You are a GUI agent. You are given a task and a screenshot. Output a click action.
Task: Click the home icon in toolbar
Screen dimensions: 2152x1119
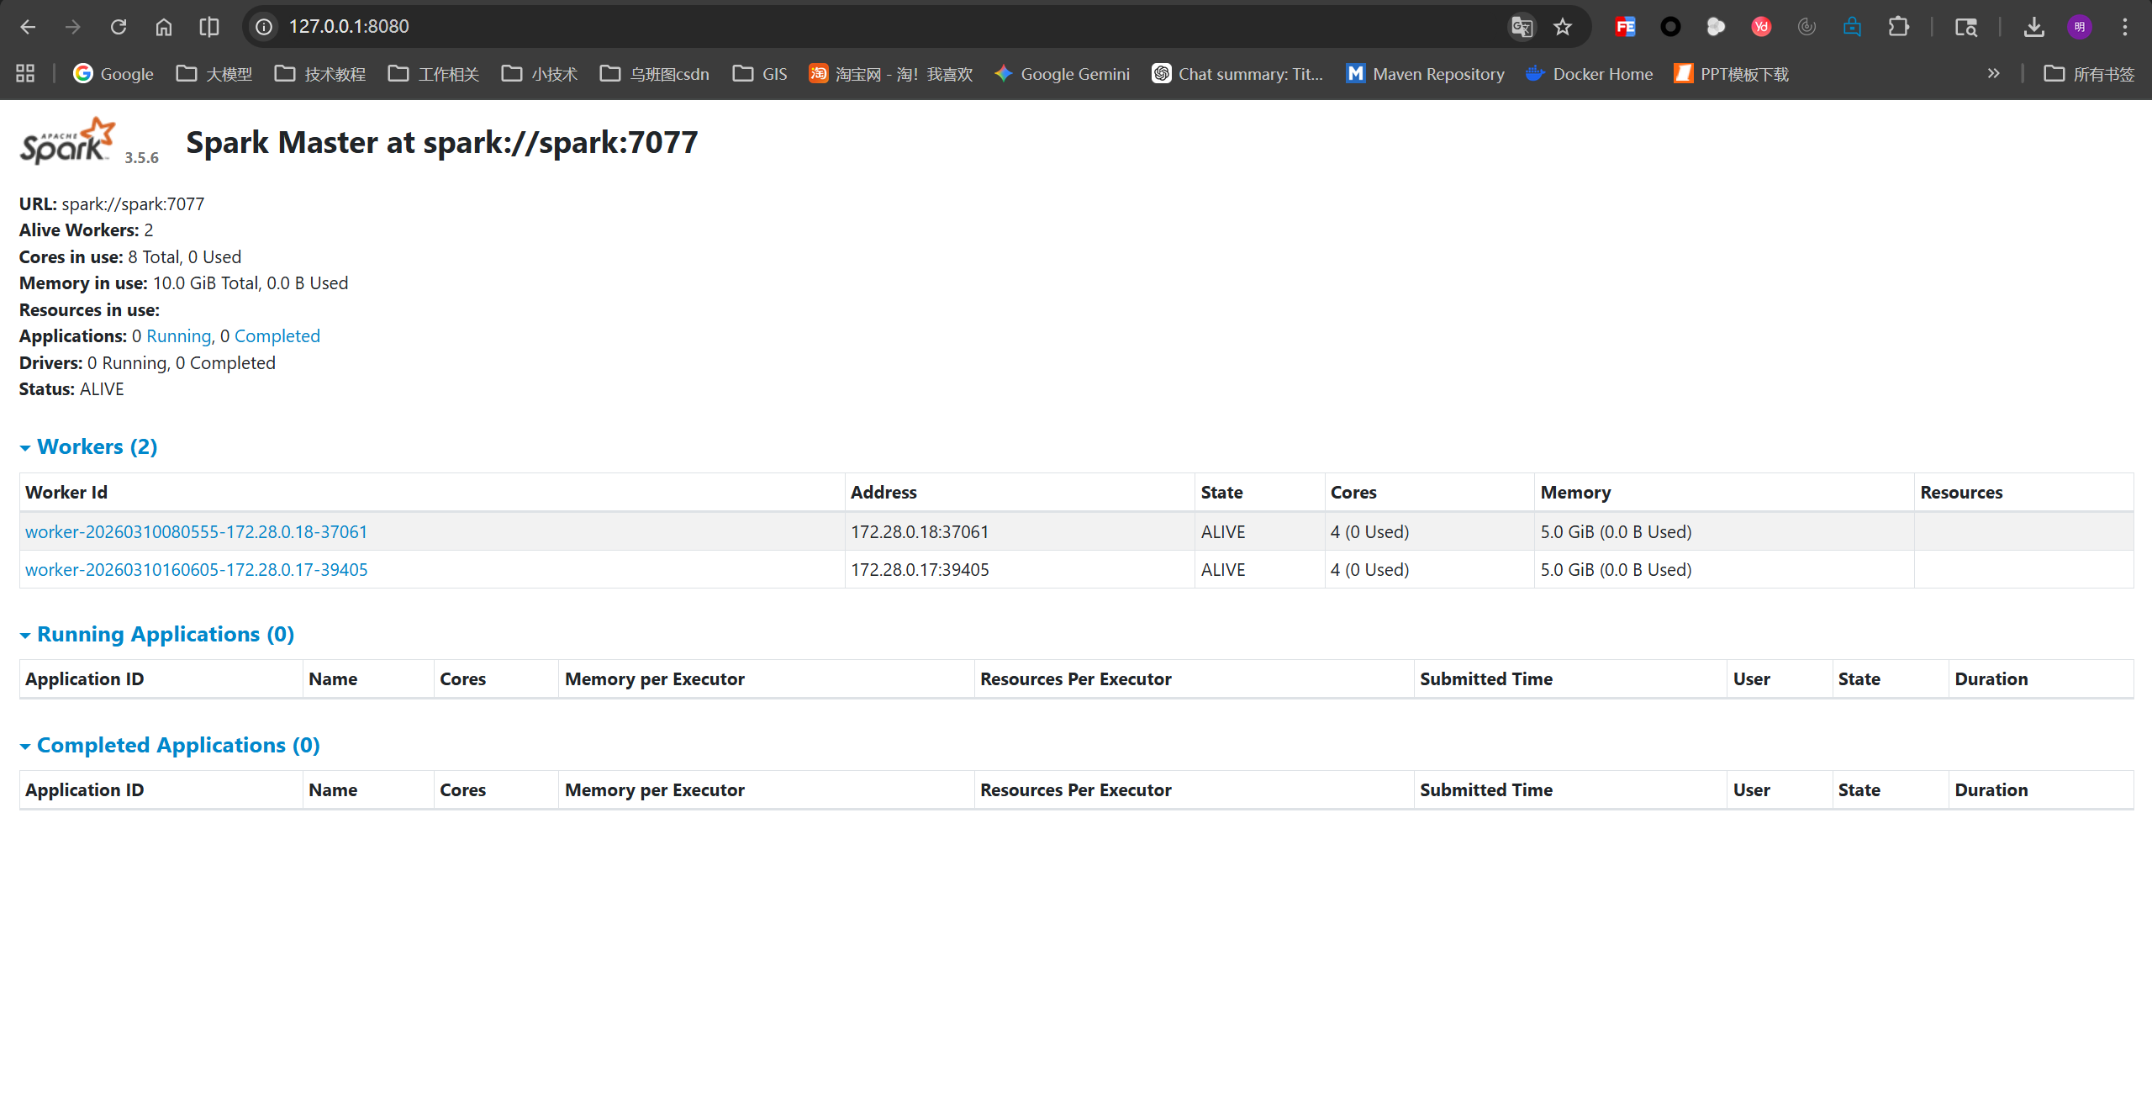[x=164, y=27]
